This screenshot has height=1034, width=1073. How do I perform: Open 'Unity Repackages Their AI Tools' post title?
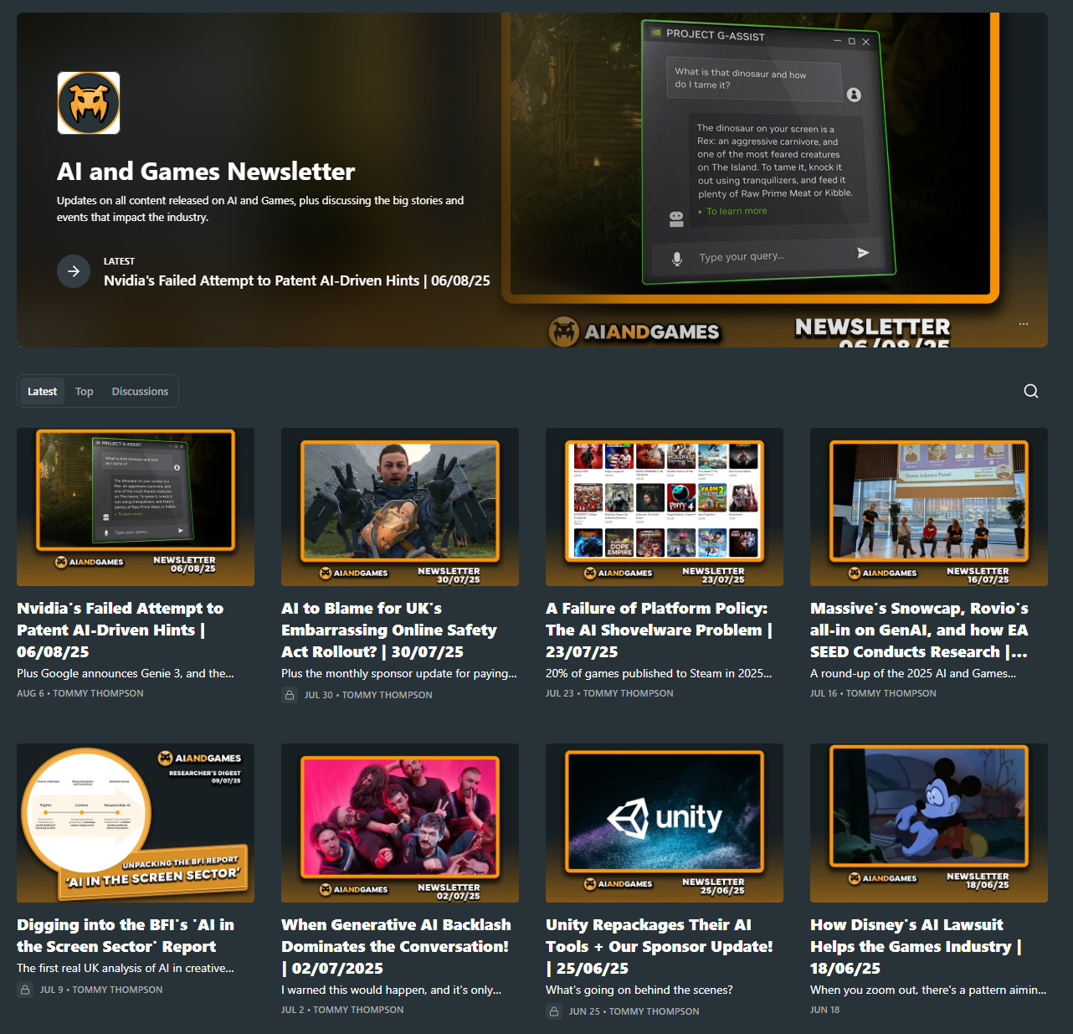click(x=660, y=946)
